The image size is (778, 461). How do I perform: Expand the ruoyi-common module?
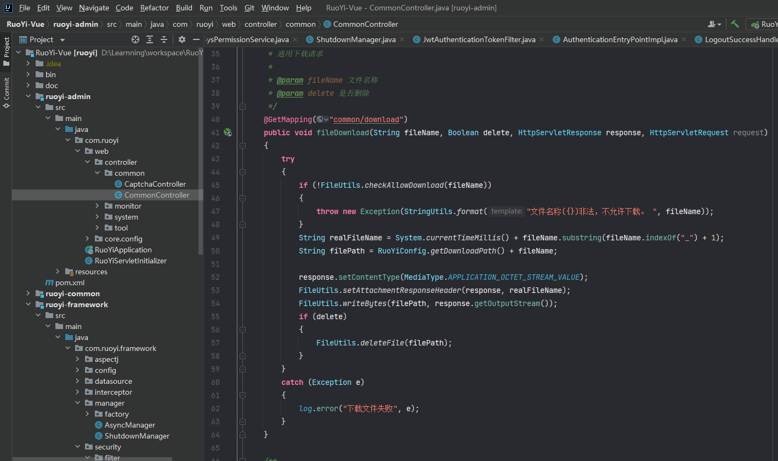28,293
